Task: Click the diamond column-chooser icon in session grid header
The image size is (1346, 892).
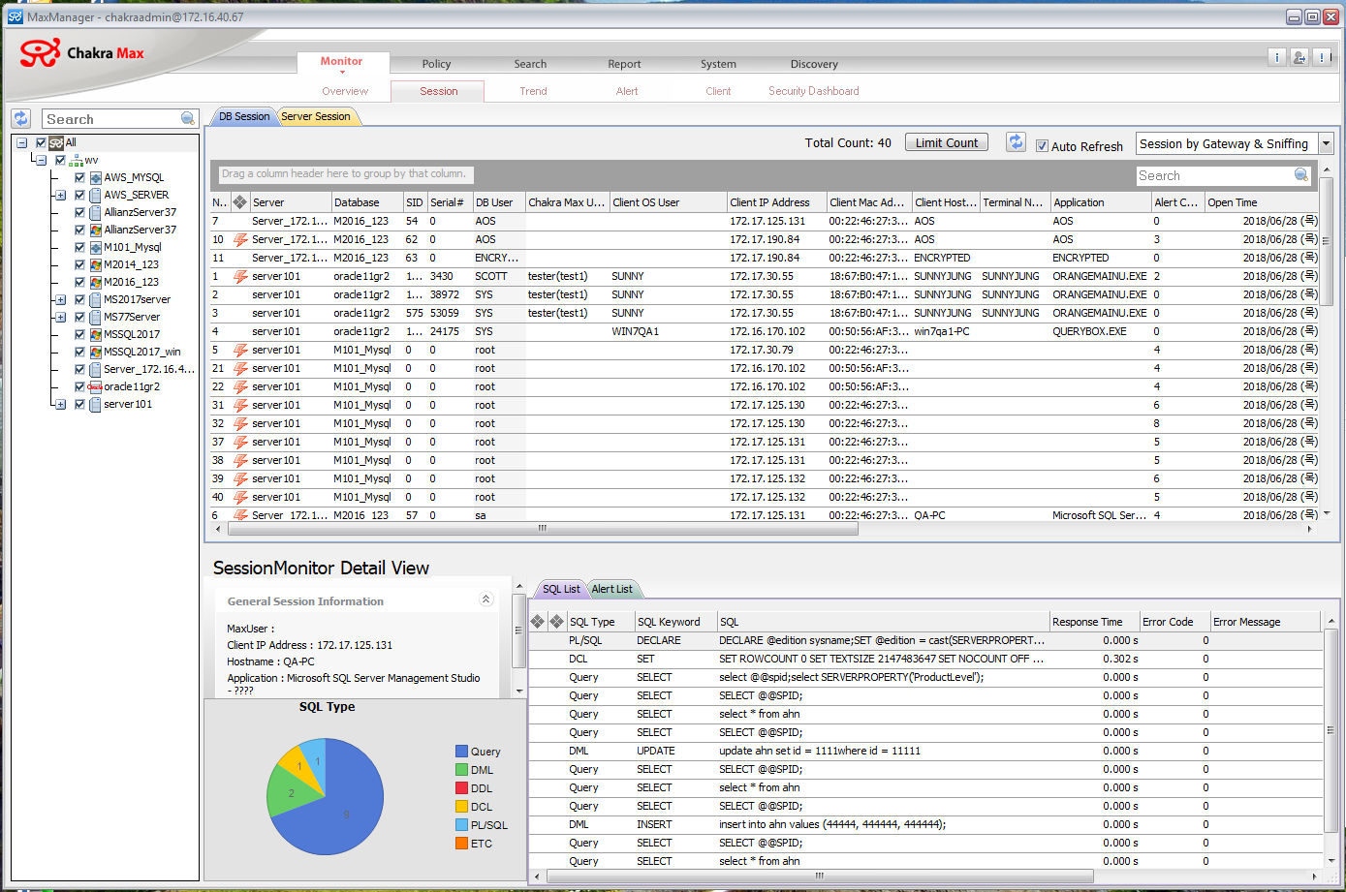Action: tap(239, 202)
